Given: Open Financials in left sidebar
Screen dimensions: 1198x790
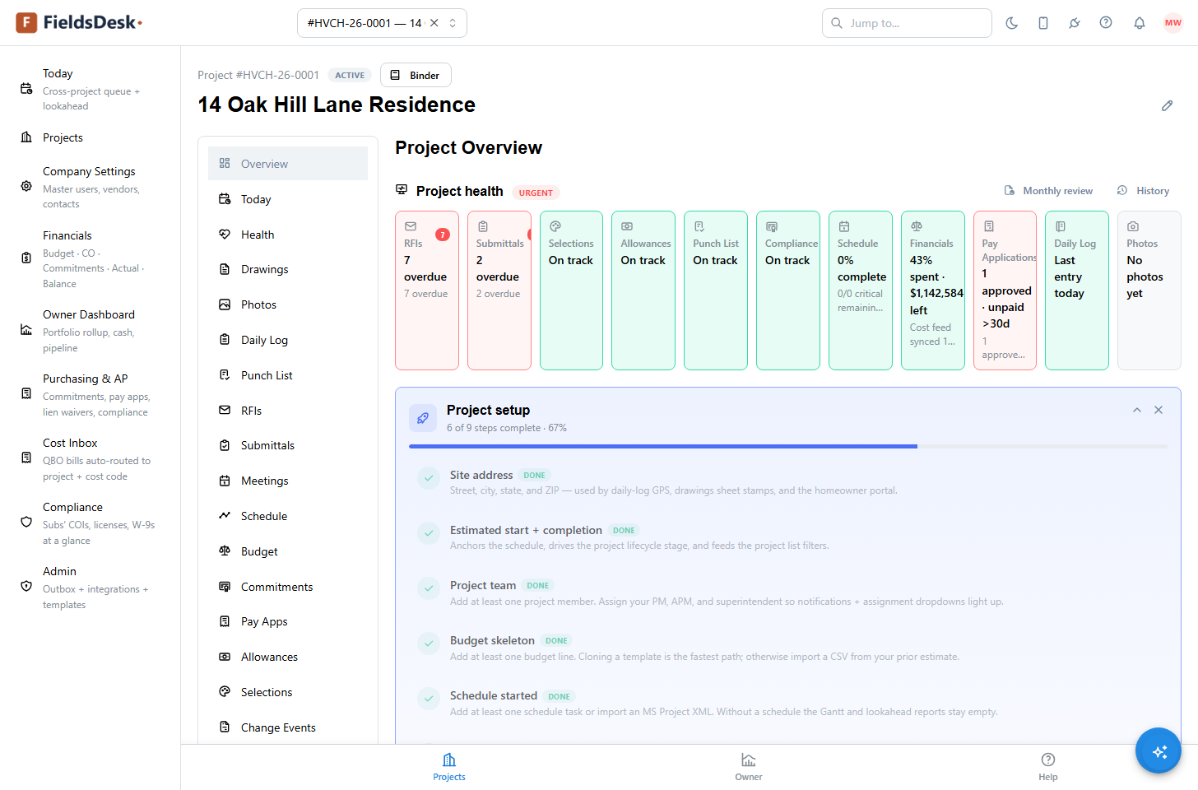Looking at the screenshot, I should coord(90,258).
